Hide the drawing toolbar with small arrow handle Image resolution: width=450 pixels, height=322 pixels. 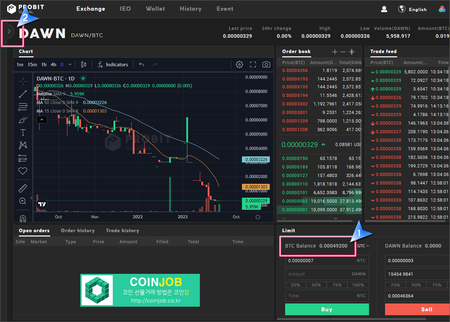pyautogui.click(x=31, y=198)
